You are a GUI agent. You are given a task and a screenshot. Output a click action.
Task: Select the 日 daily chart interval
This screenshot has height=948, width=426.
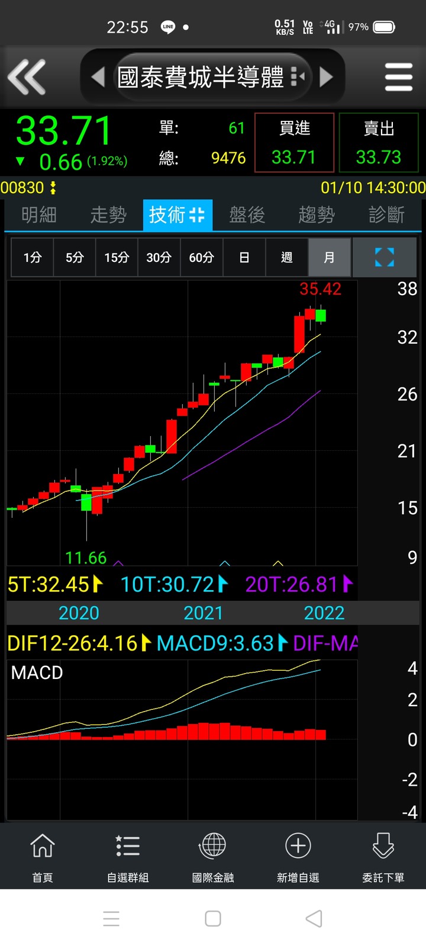point(244,257)
